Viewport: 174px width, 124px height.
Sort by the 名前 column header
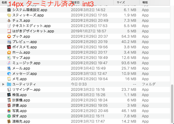click(x=4, y=2)
